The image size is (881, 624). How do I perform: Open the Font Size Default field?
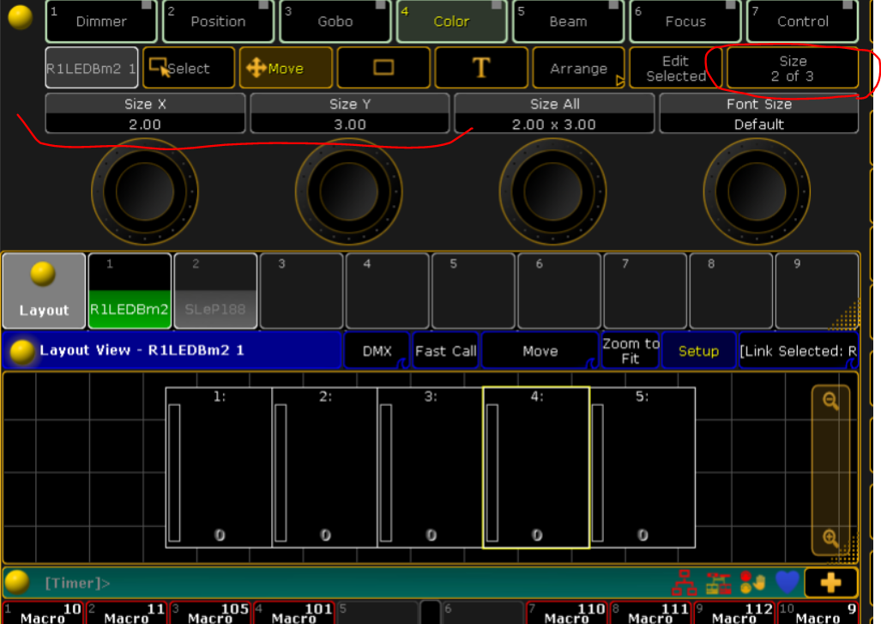tap(758, 113)
